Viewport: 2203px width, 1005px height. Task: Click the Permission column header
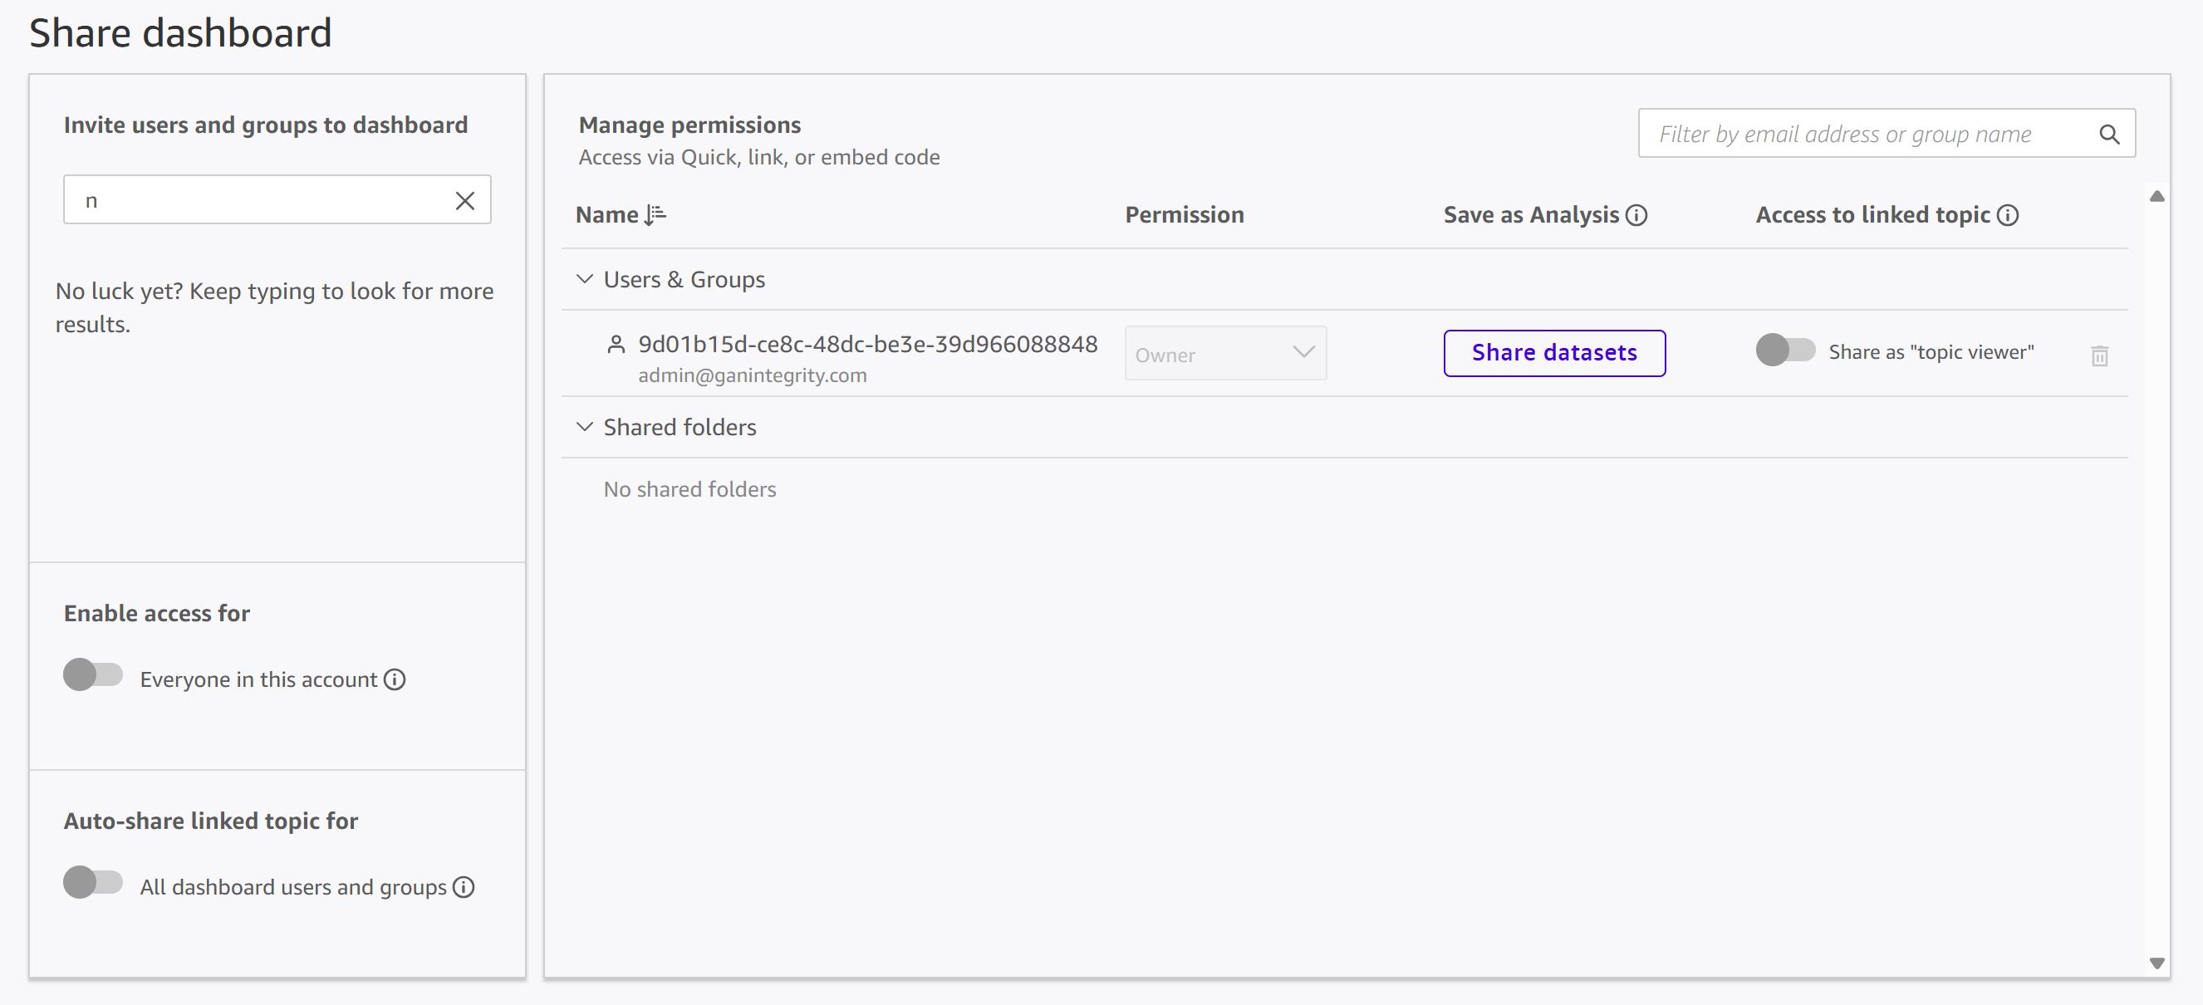(x=1184, y=214)
